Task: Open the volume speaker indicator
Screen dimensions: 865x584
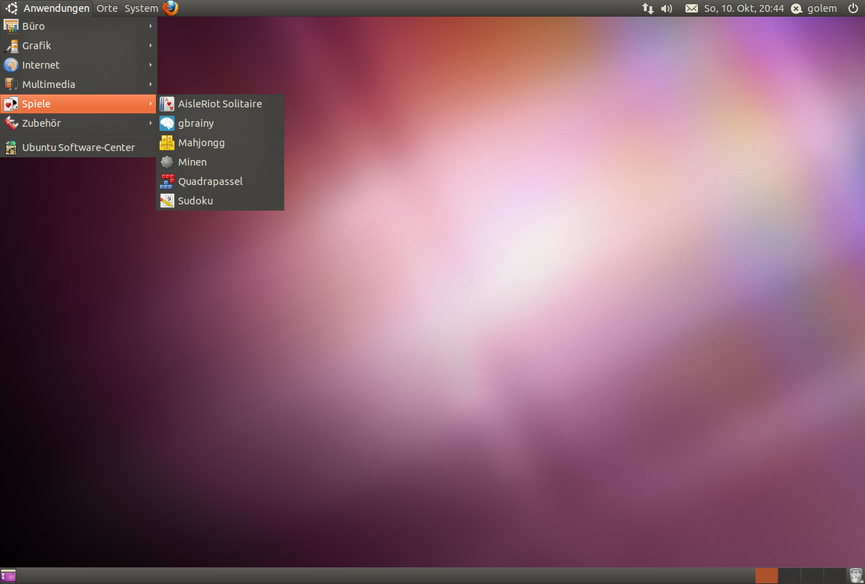Action: pyautogui.click(x=667, y=8)
